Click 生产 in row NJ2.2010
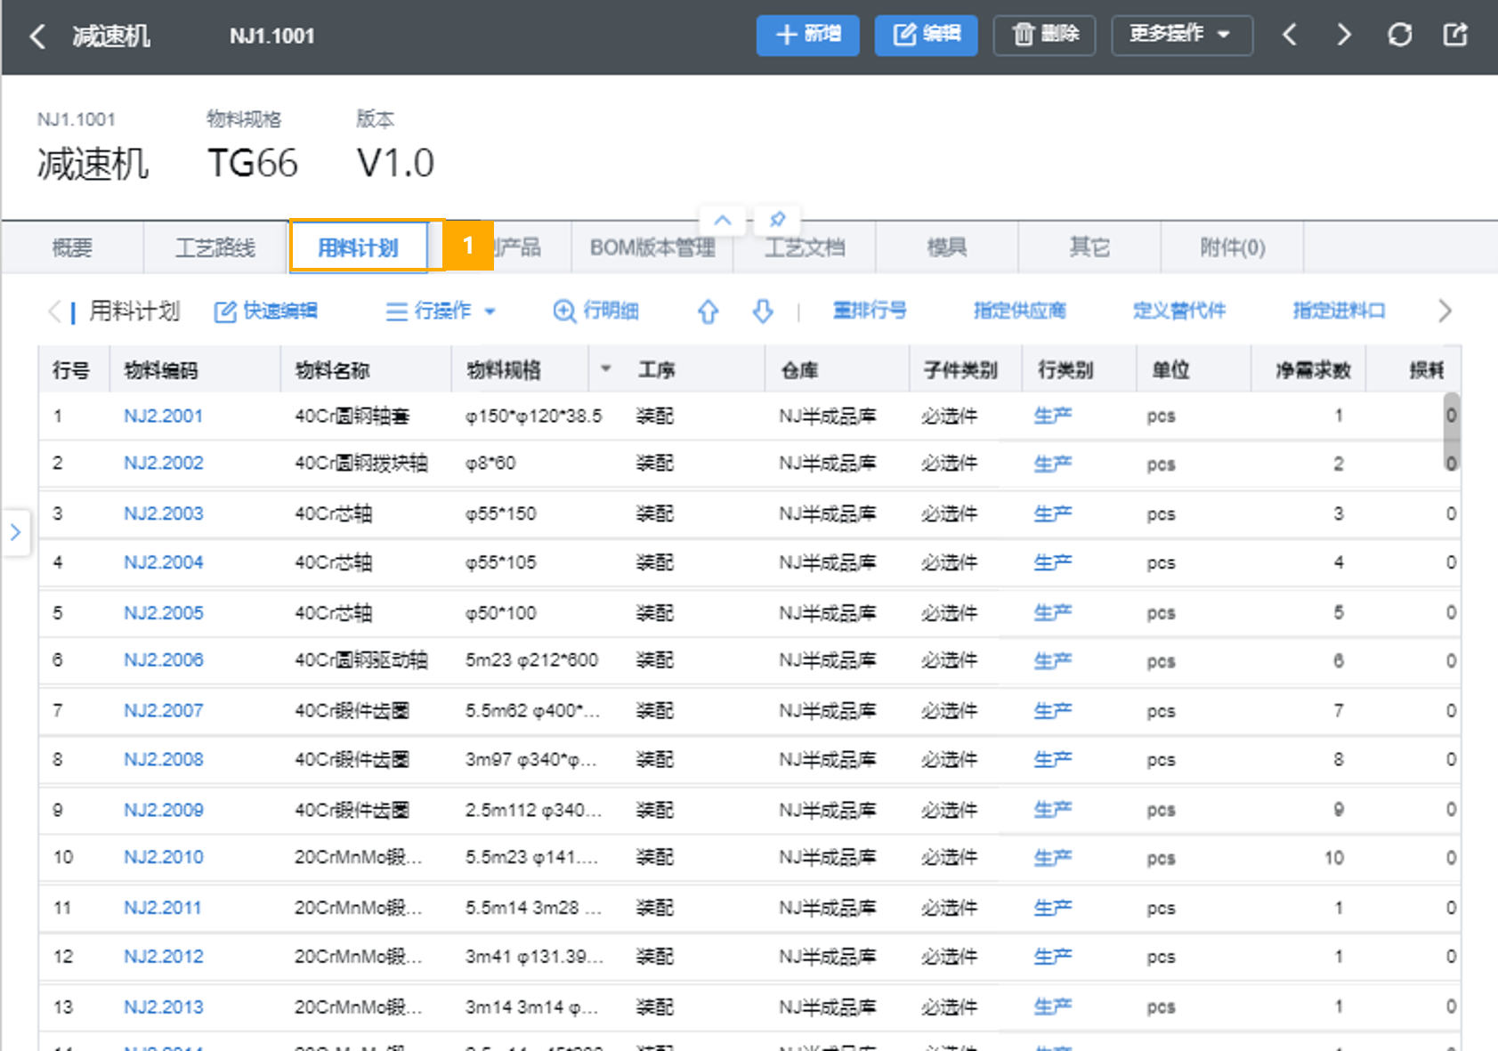Screen dimensions: 1498x1051 1052,858
